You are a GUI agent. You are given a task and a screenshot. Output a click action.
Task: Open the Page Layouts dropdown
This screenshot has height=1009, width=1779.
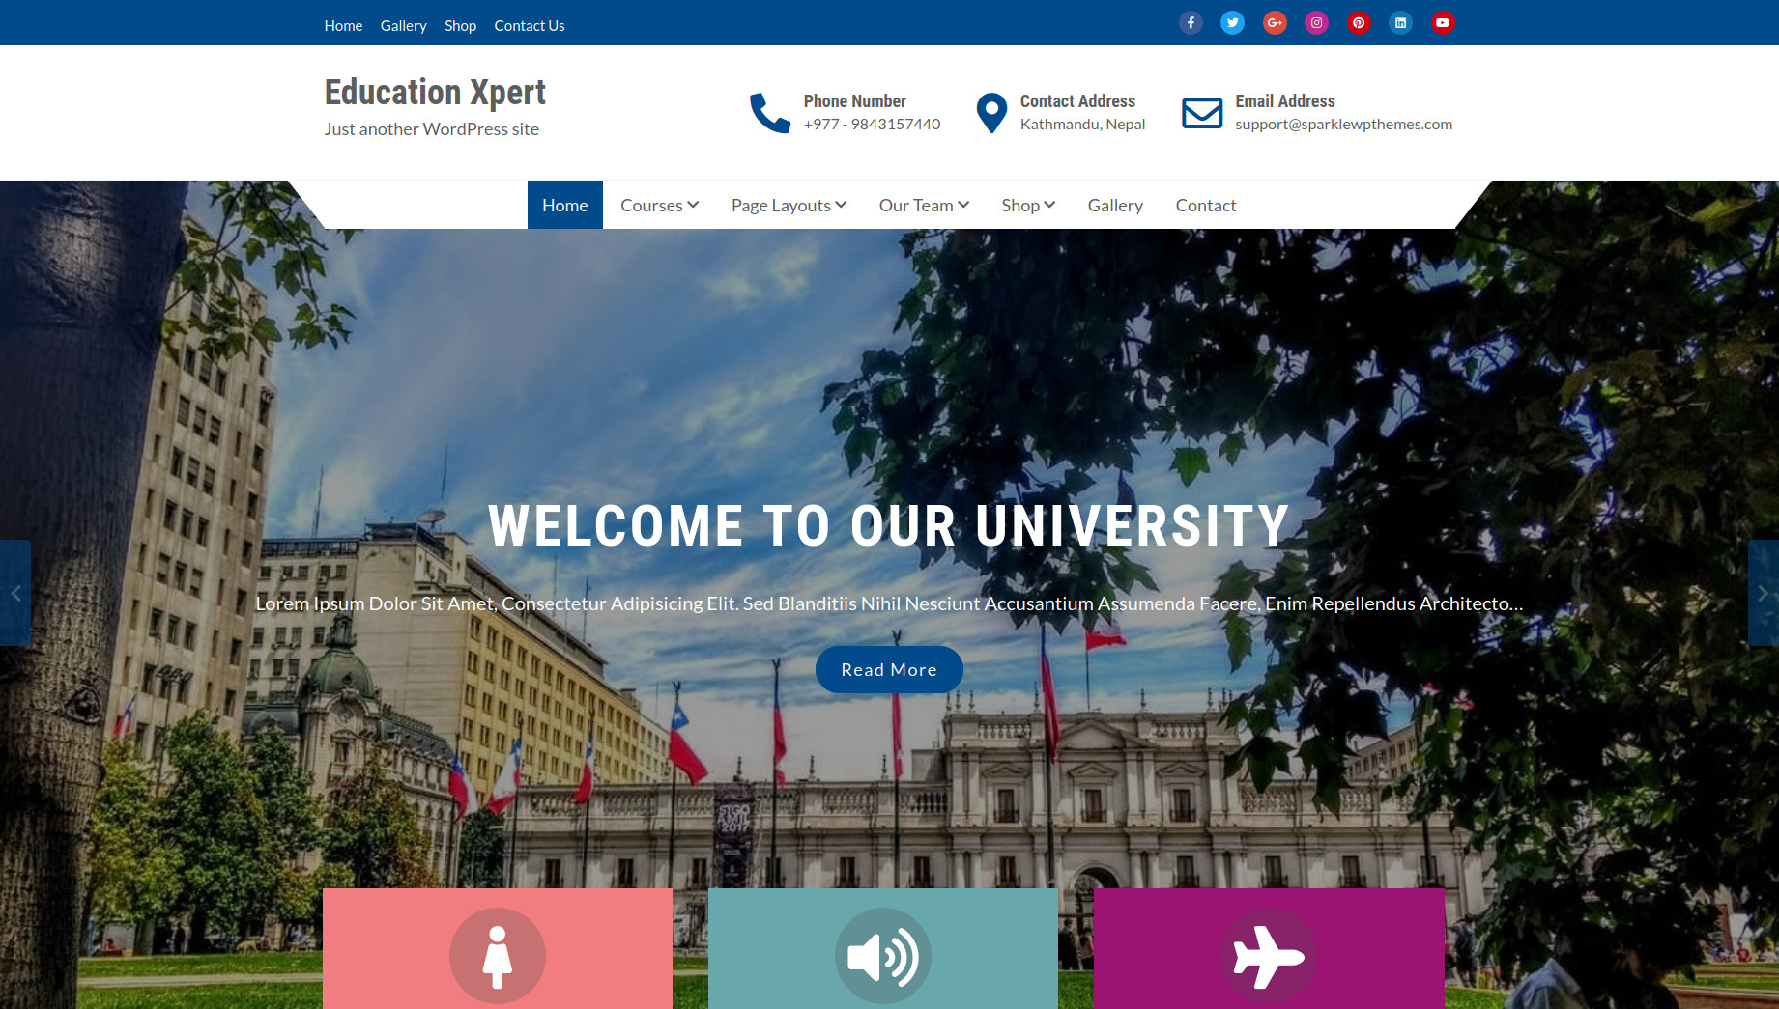[x=789, y=205]
